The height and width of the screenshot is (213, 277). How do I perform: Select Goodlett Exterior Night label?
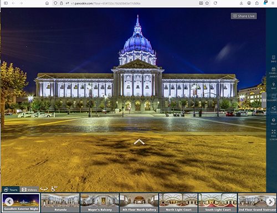point(21,209)
